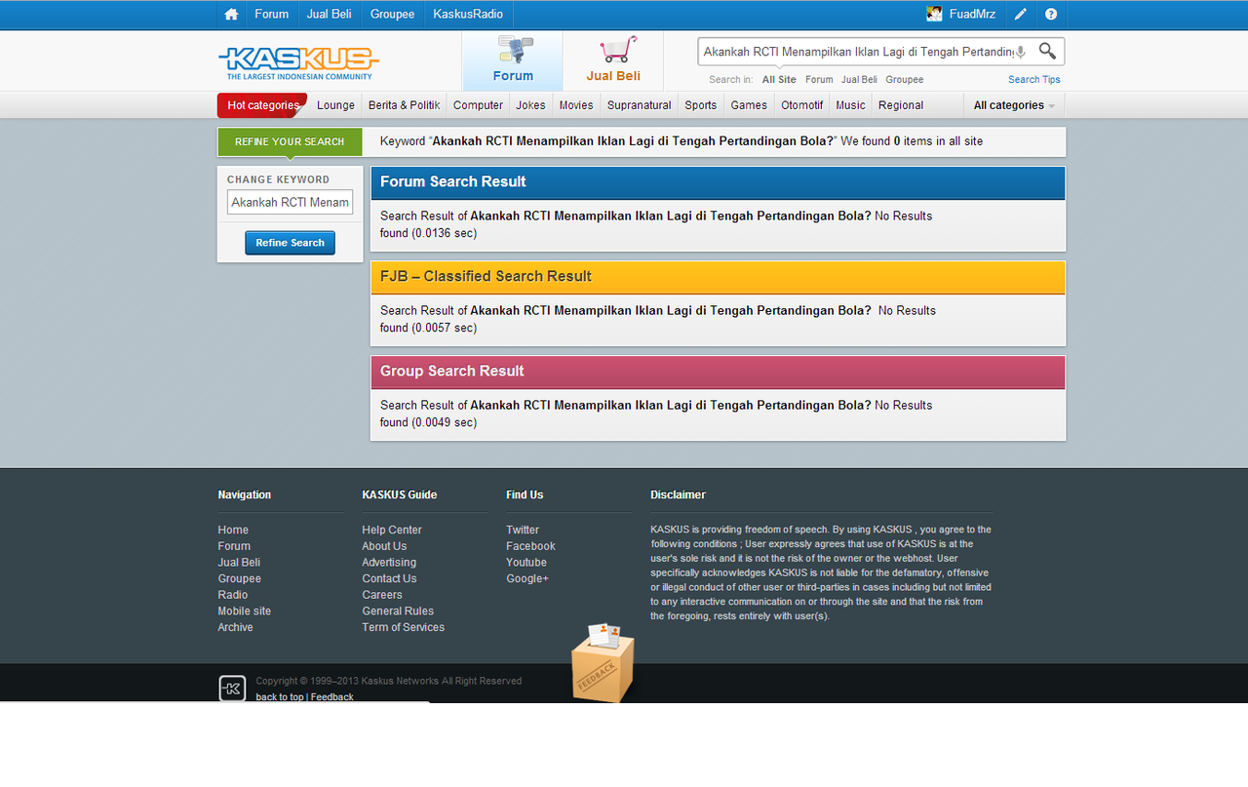Select Forum search scope under search box
1248x787 pixels.
coord(819,80)
